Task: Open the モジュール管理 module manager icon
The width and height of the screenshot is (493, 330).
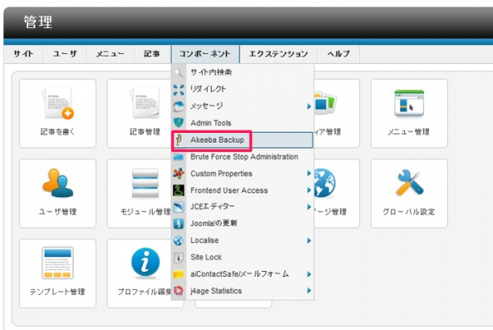Action: [x=145, y=183]
